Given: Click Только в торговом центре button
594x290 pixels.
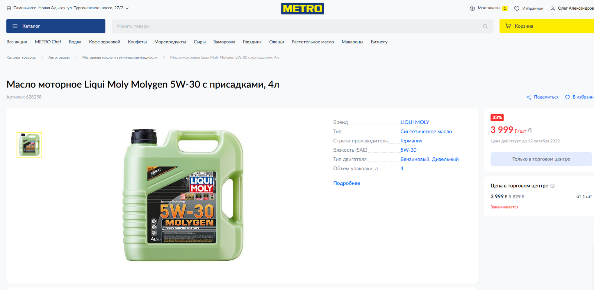Looking at the screenshot, I should coord(541,159).
